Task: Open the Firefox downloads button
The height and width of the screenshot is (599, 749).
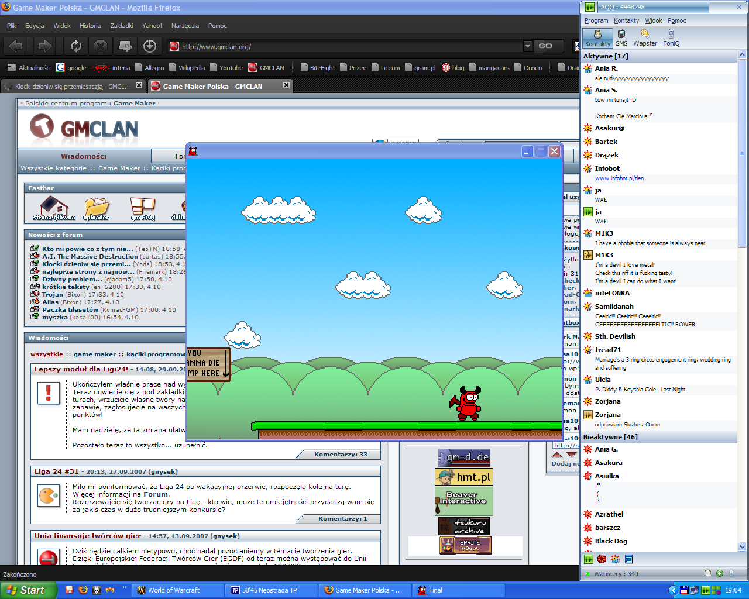Action: click(x=150, y=46)
